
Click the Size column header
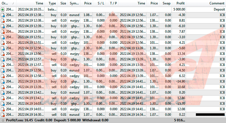point(63,3)
